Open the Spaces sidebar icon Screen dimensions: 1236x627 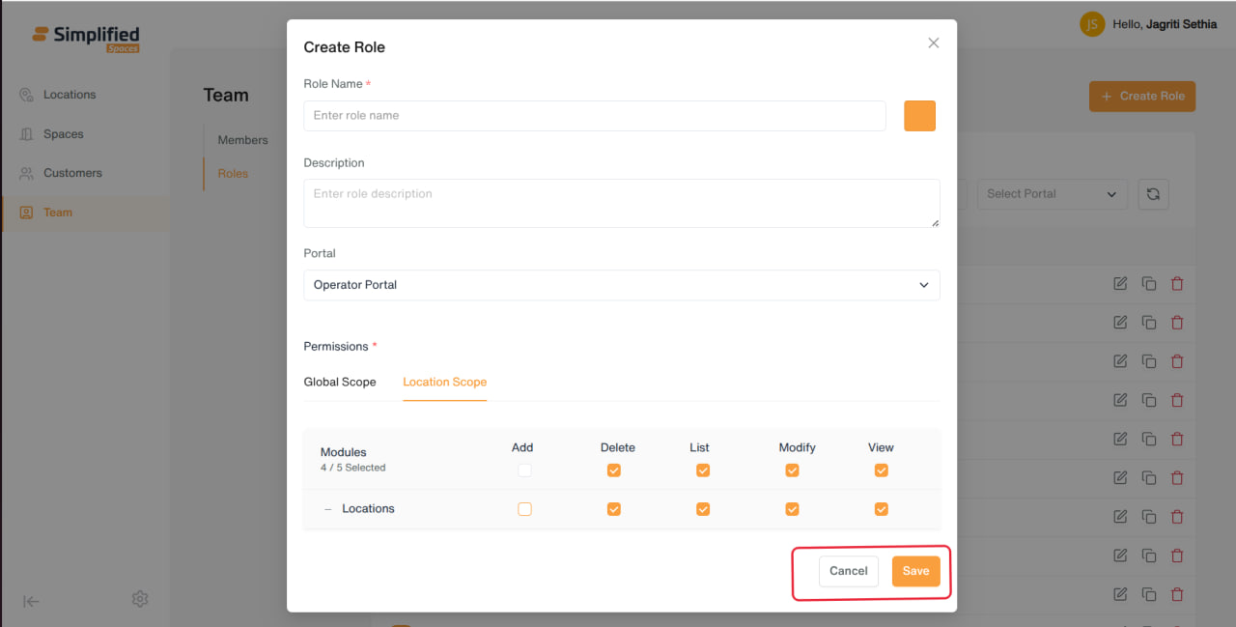click(x=26, y=134)
